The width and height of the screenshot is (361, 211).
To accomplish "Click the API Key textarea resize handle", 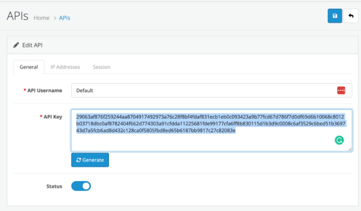I will point(350,149).
